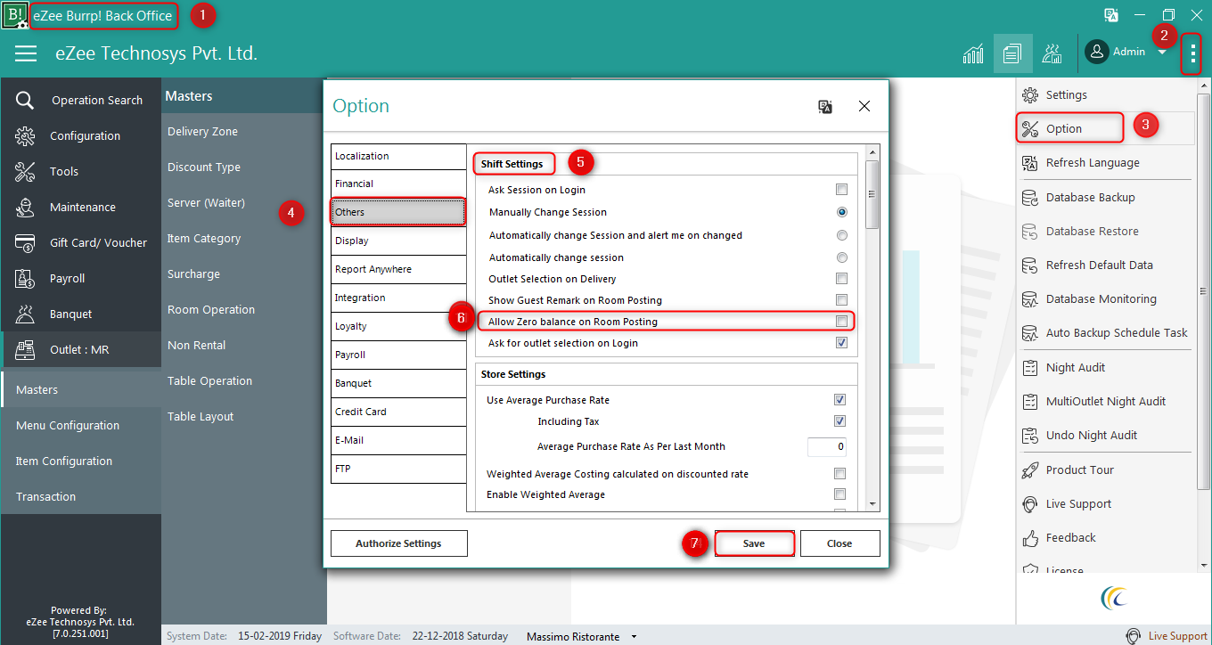1212x645 pixels.
Task: Click the language translate icon in title bar
Action: [1111, 15]
